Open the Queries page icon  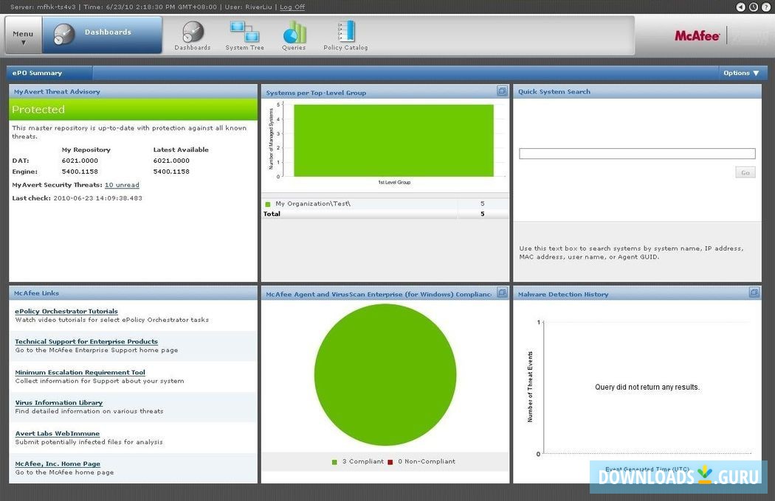coord(294,33)
